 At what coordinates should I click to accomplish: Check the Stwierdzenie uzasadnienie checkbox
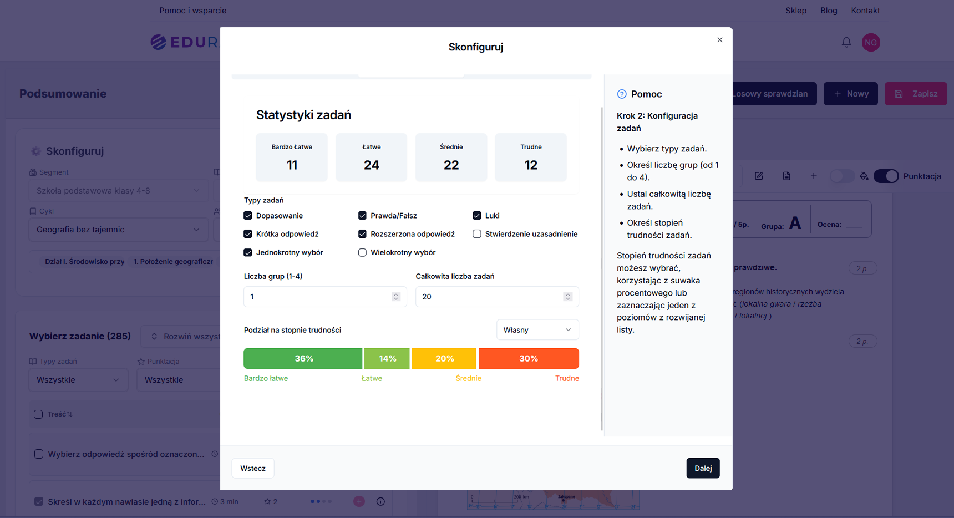click(477, 234)
